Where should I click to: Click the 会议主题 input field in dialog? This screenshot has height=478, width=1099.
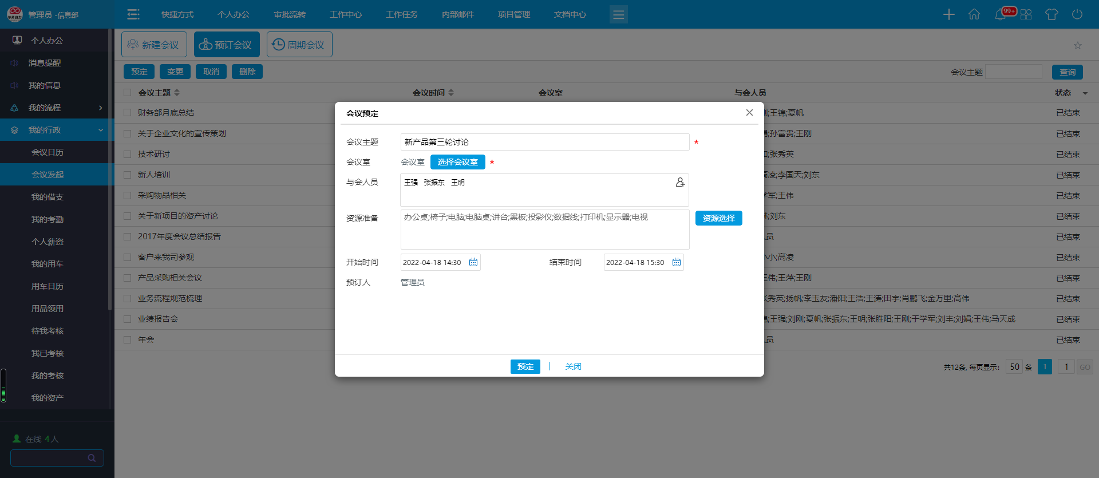pos(544,142)
